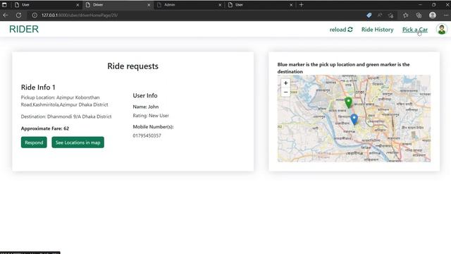The width and height of the screenshot is (451, 254).
Task: Open browser Settings and more menu
Action: click(x=445, y=16)
